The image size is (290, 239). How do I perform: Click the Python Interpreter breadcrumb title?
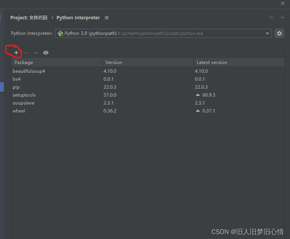(78, 18)
